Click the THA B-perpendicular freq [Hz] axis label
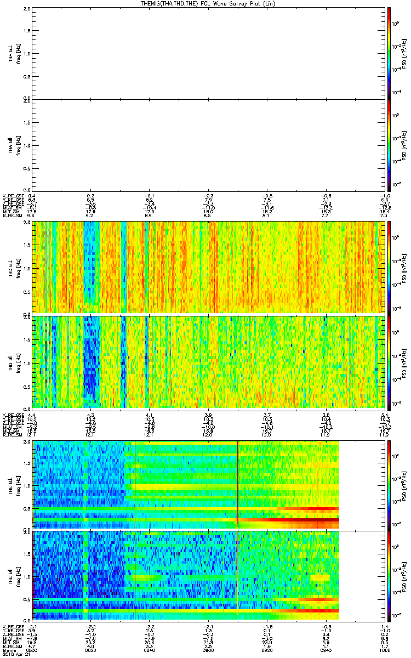The width and height of the screenshot is (411, 658). 18,53
